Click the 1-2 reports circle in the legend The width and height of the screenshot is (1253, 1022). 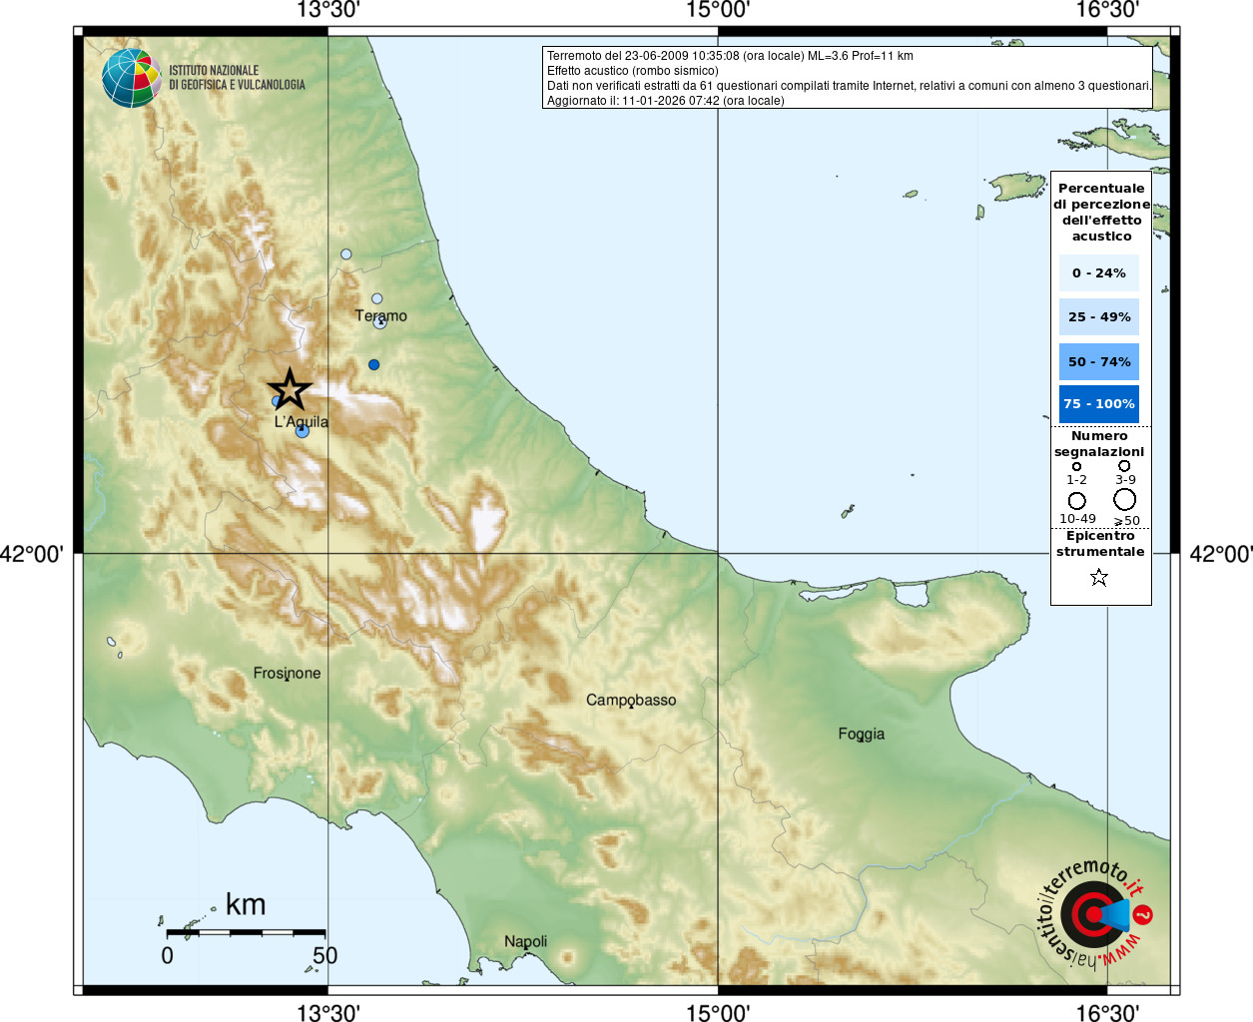pyautogui.click(x=1076, y=466)
